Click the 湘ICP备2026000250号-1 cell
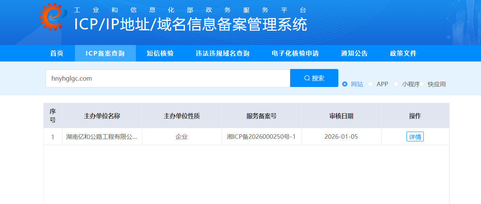Viewport: 481px width, 204px height. click(x=262, y=137)
